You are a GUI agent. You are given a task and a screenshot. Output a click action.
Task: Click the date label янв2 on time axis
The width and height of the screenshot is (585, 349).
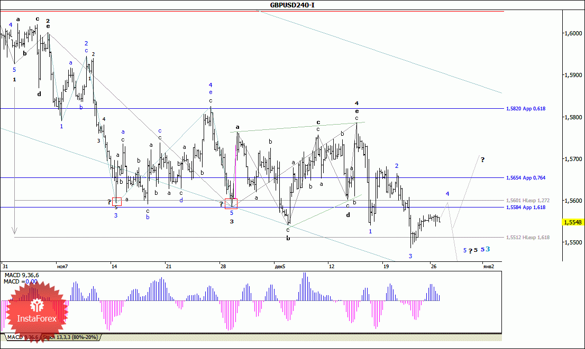pos(488,266)
